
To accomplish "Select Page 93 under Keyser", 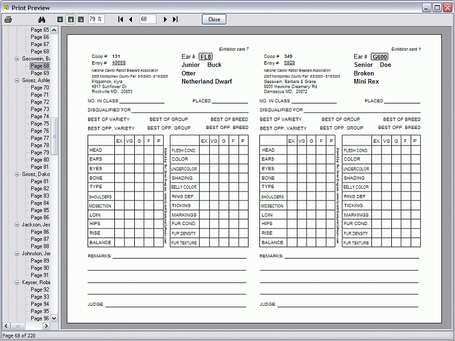I will [x=40, y=297].
